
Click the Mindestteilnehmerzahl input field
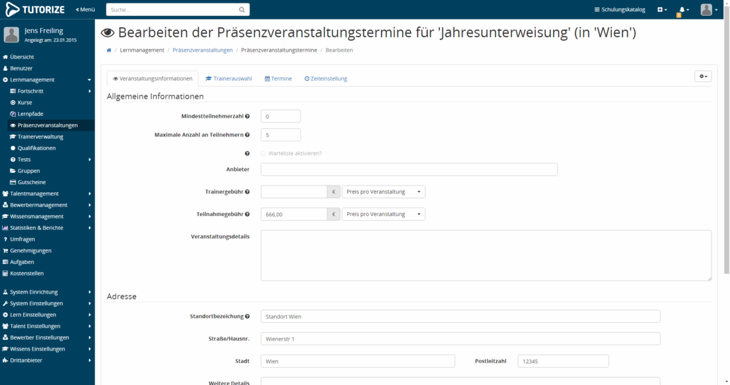[x=281, y=116]
